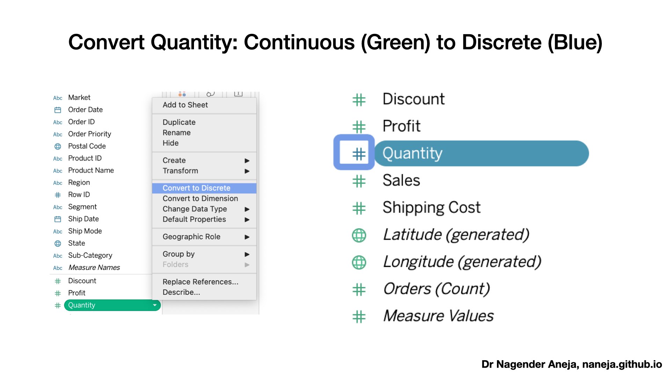
Task: Click the highlighted blue hash icon beside Quantity
Action: (359, 154)
